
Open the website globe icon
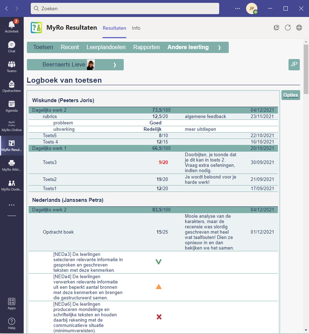click(299, 28)
